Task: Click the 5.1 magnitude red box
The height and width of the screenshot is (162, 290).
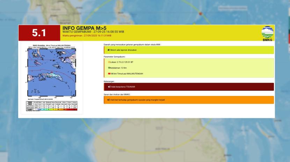Action: [39, 33]
